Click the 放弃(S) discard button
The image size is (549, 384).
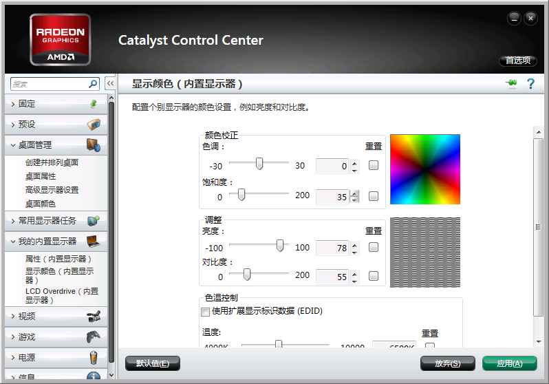click(448, 363)
